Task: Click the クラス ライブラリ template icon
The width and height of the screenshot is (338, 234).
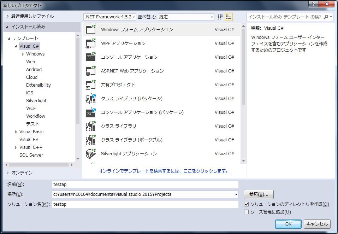Action: click(x=91, y=126)
